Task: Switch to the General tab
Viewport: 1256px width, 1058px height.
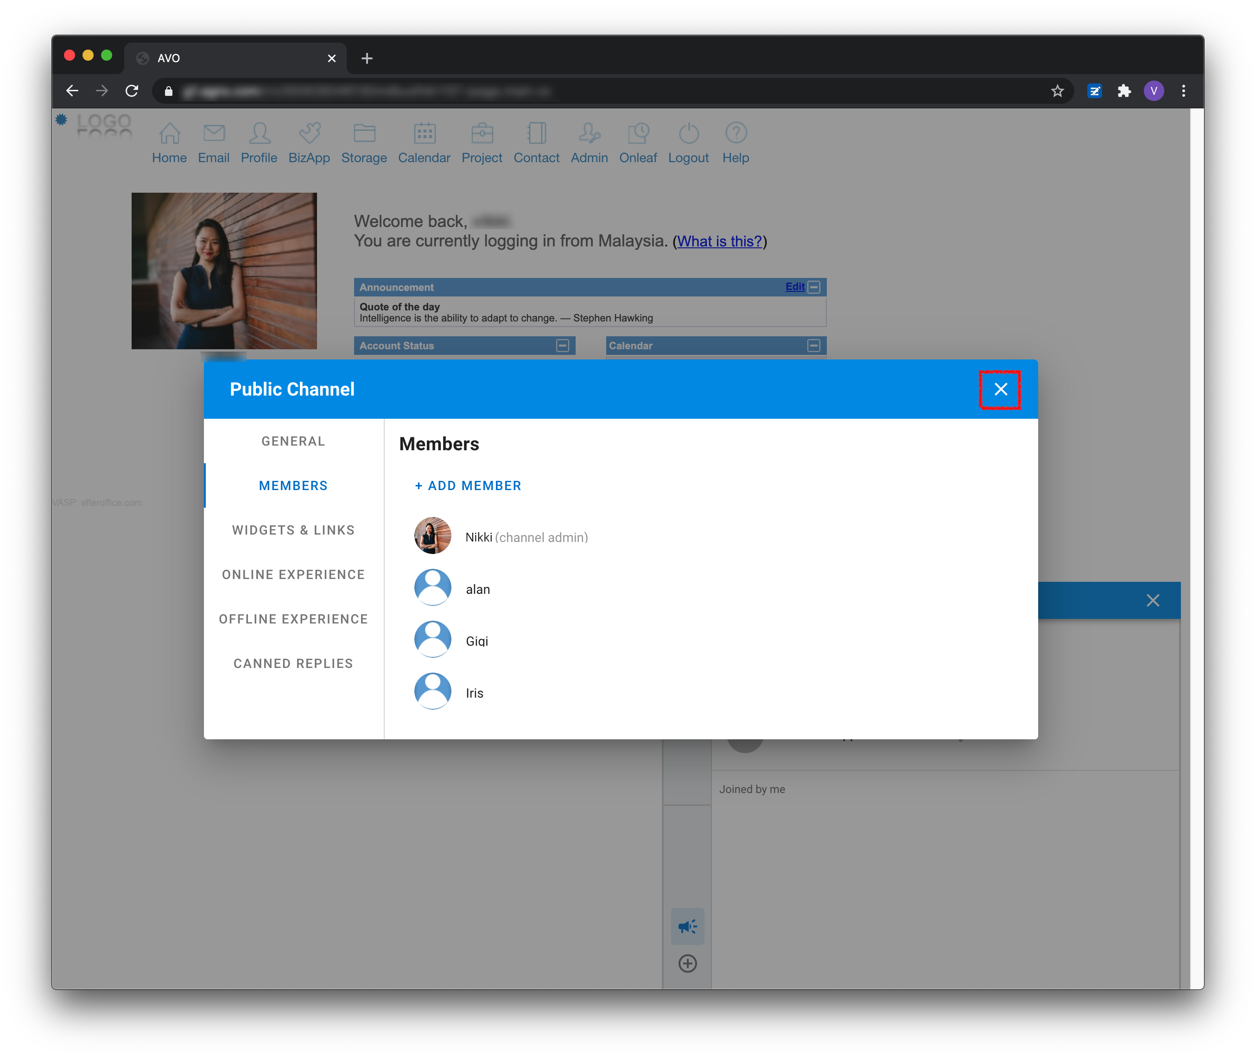Action: click(293, 441)
